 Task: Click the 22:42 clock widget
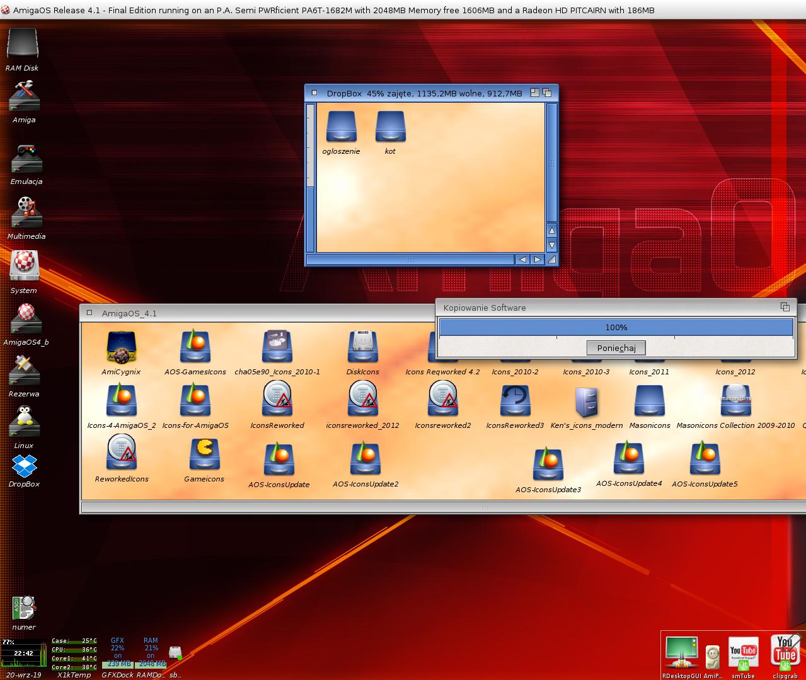(x=23, y=654)
